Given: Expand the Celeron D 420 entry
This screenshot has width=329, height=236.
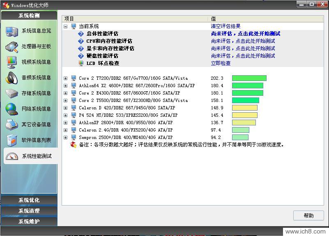Looking at the screenshot, I should [x=66, y=108].
